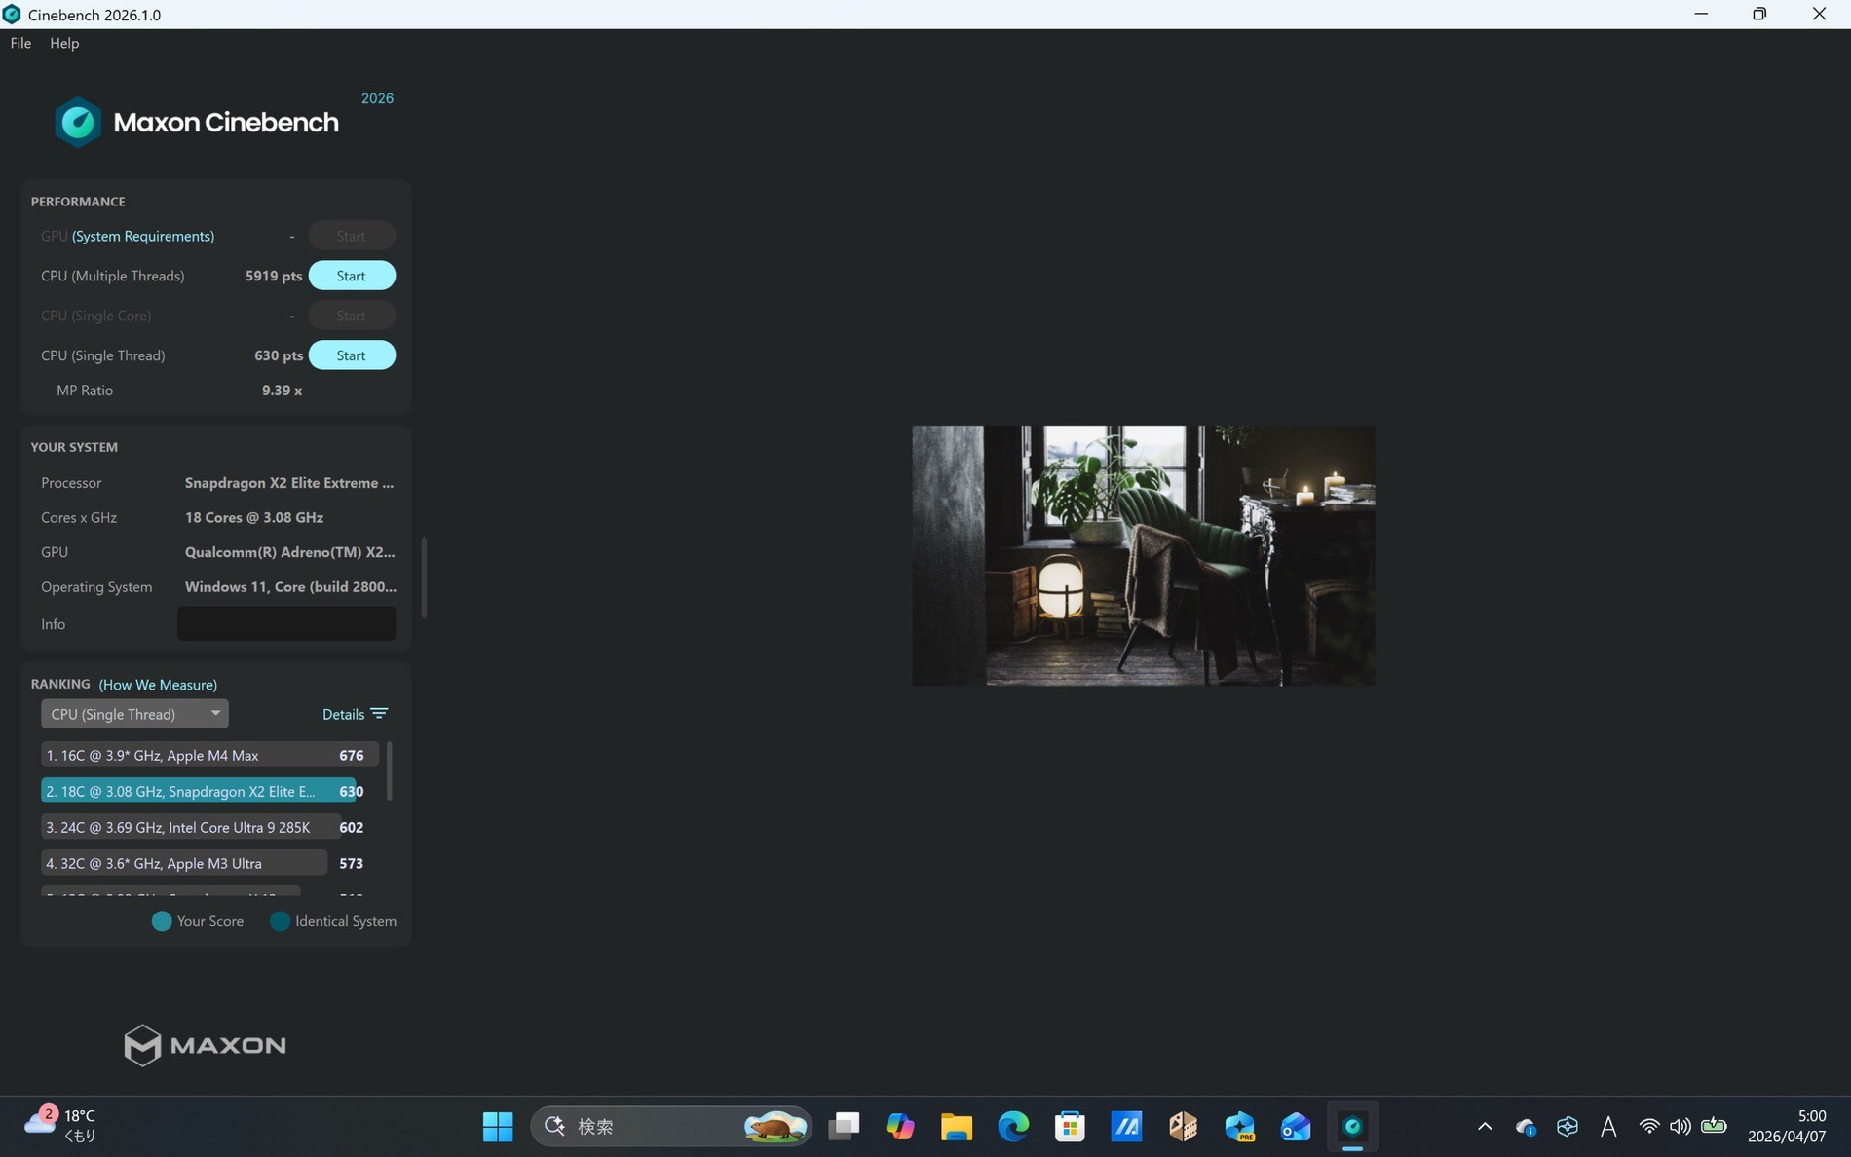Click the Details filter icon
This screenshot has height=1157, width=1851.
(379, 714)
